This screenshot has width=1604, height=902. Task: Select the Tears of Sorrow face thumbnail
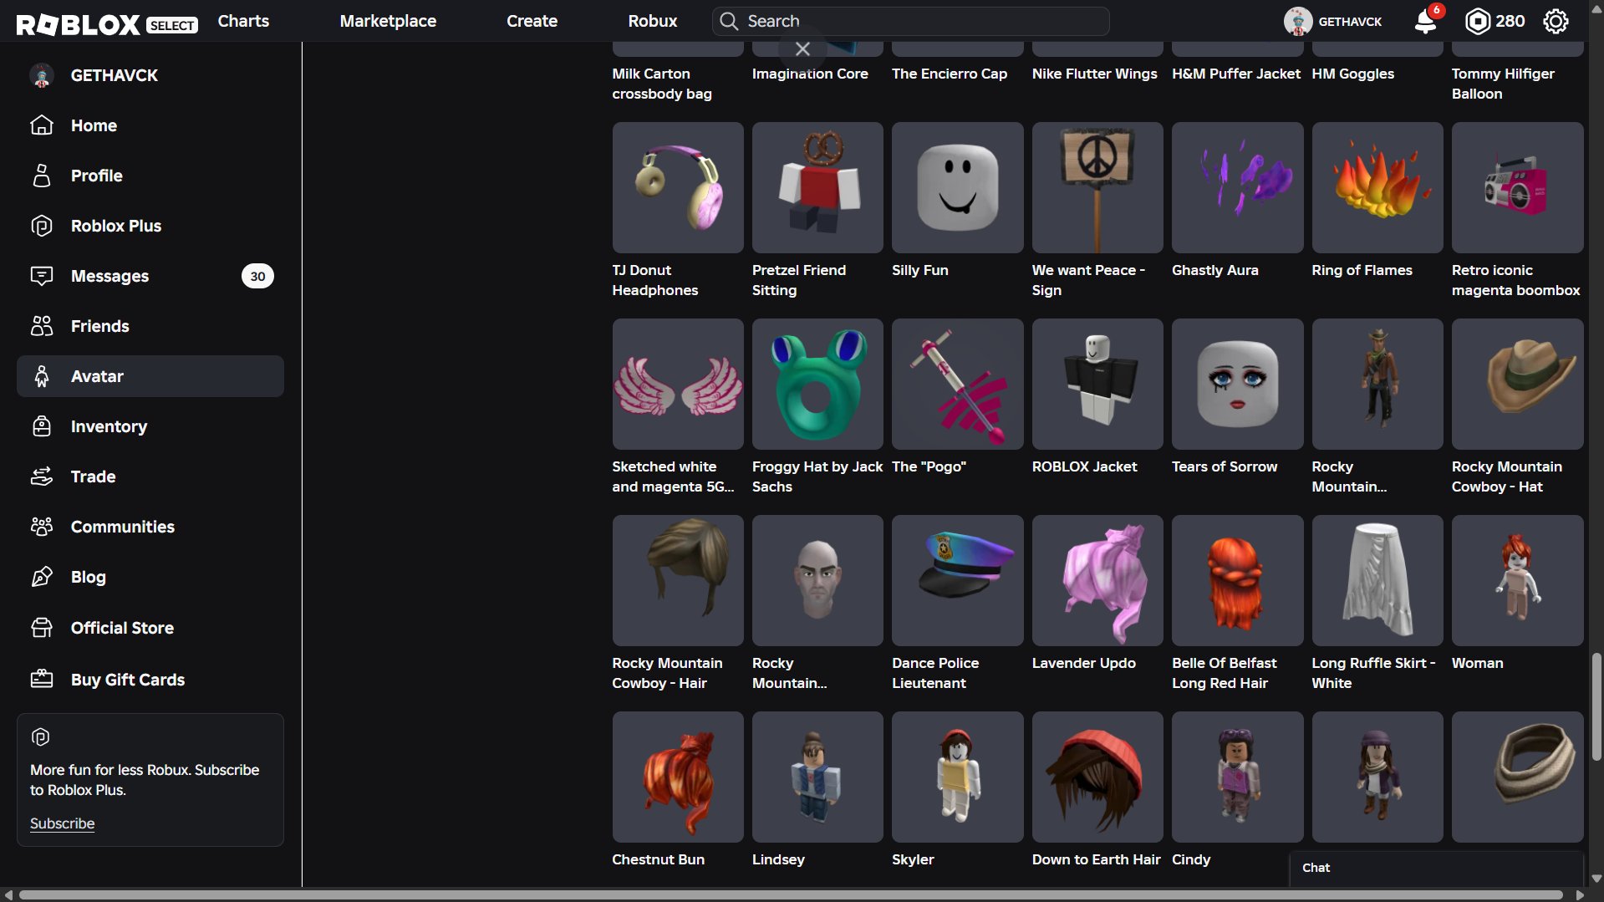1237,385
